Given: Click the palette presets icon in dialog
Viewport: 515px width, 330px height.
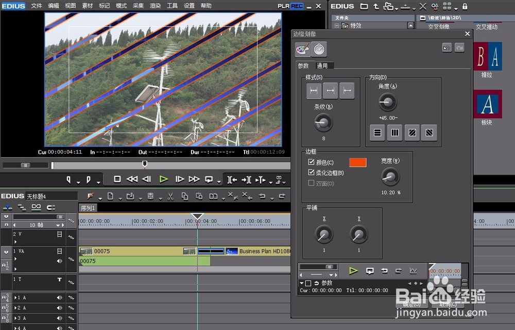Looking at the screenshot, I should (302, 49).
